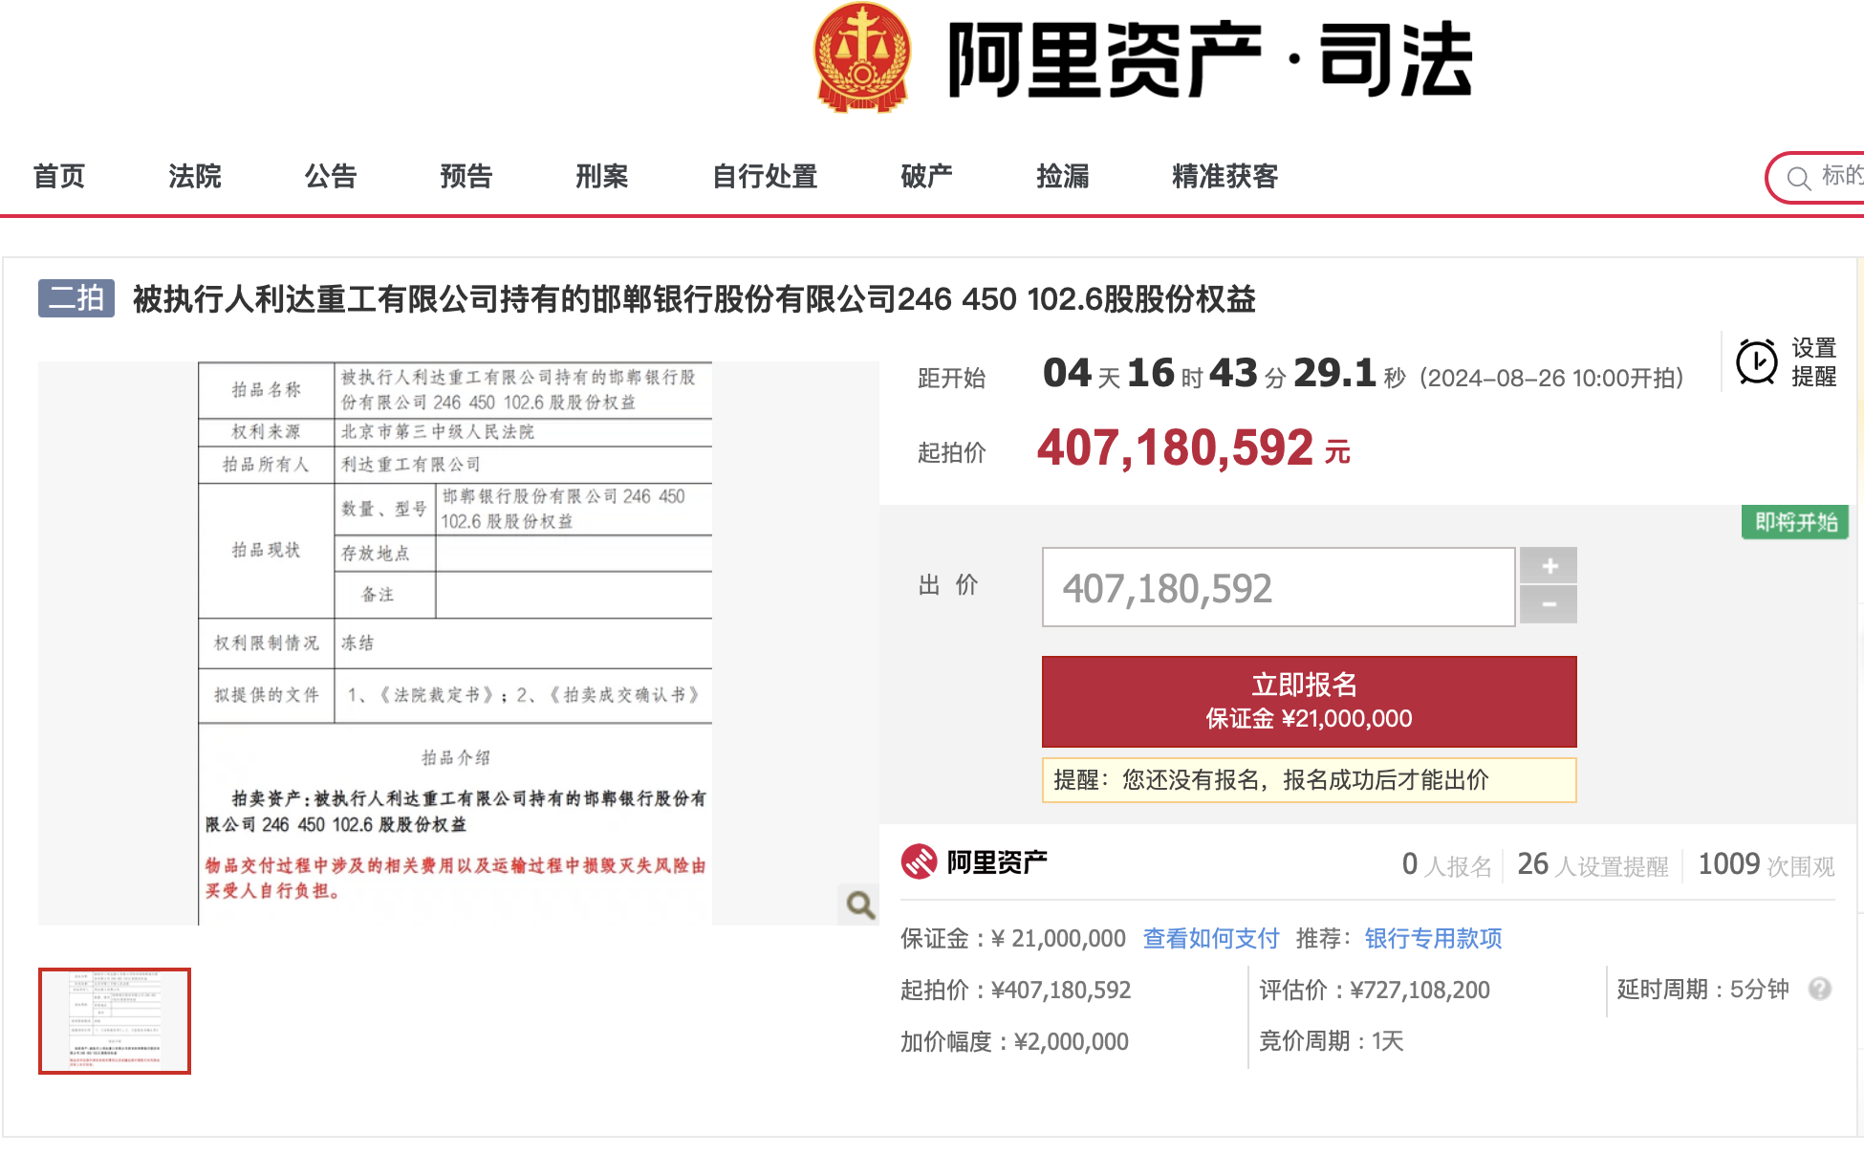
Task: Click the 立即报名 deposit button
Action: pos(1309,701)
